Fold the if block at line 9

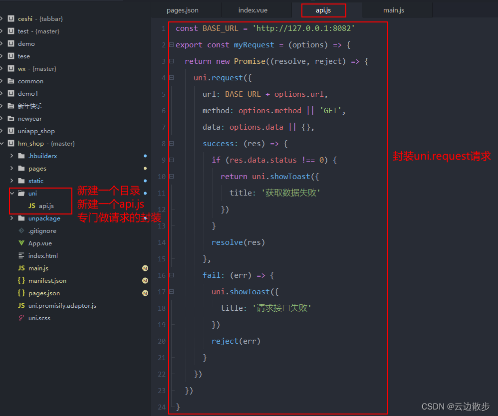[172, 160]
